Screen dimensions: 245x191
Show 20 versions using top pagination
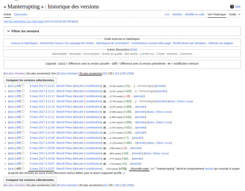tap(106, 74)
